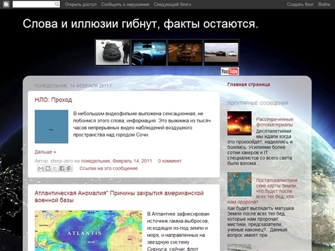Click the date header 'понедельник, 14 февраля 2011 г.'
Screen dimensions: 335x251
click(x=74, y=86)
